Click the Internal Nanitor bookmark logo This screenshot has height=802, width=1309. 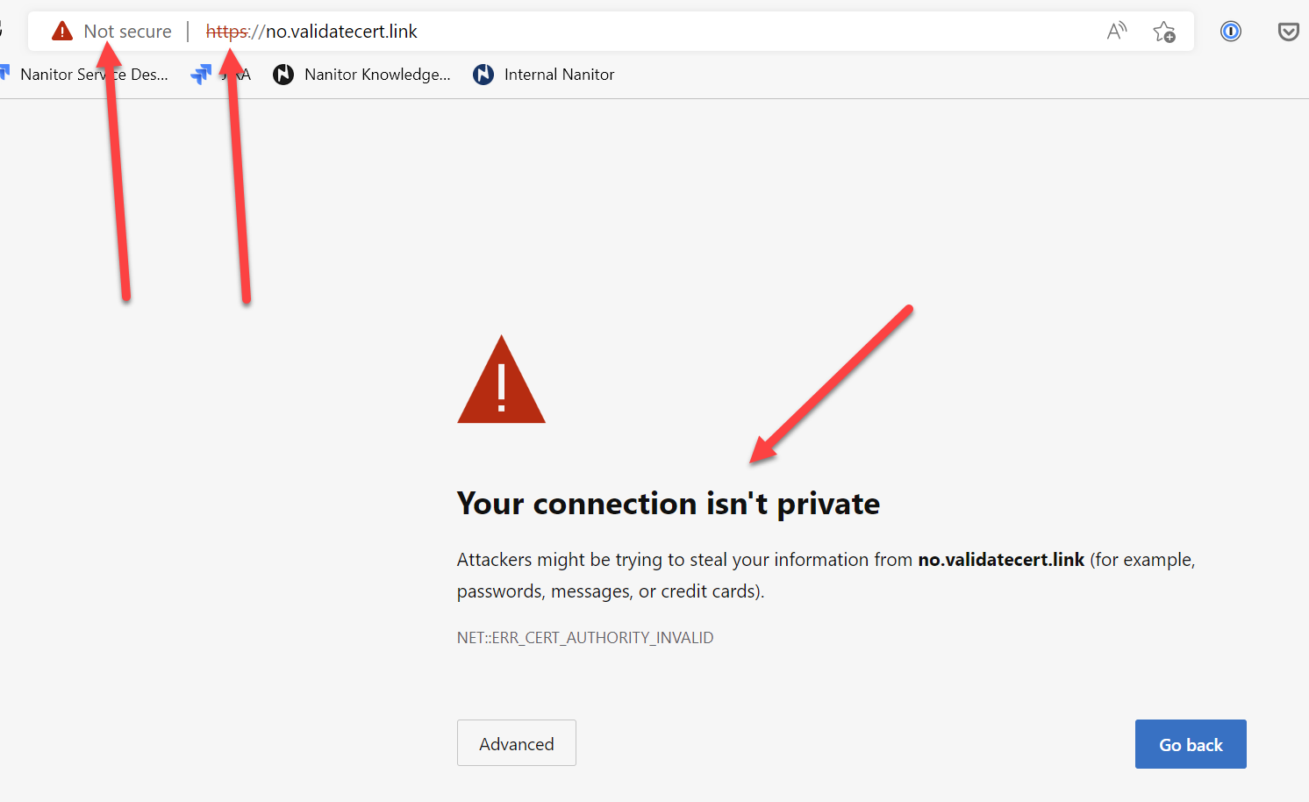coord(483,75)
